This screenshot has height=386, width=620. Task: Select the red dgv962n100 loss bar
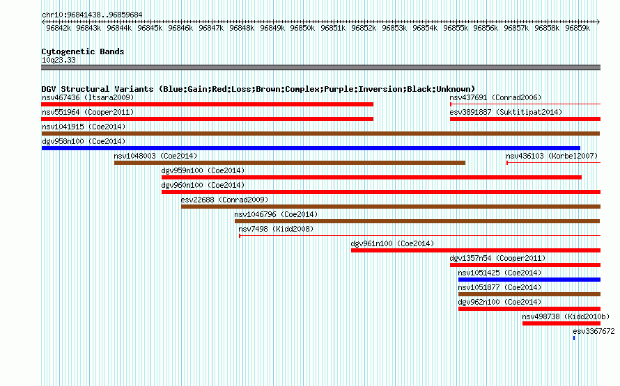(529, 309)
